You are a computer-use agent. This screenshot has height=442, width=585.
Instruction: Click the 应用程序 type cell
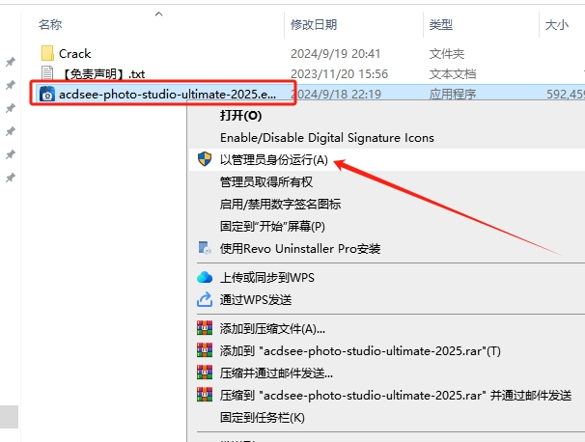453,94
